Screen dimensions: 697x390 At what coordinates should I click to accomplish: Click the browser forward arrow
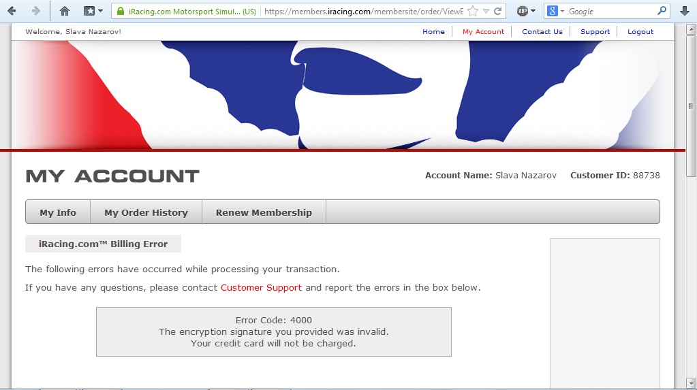point(35,11)
